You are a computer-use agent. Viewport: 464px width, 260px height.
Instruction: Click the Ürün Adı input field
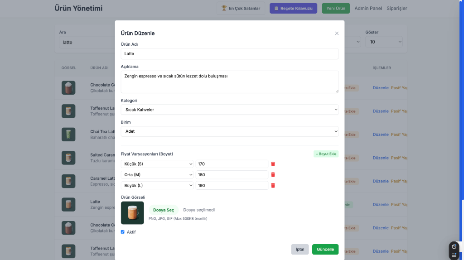click(229, 53)
